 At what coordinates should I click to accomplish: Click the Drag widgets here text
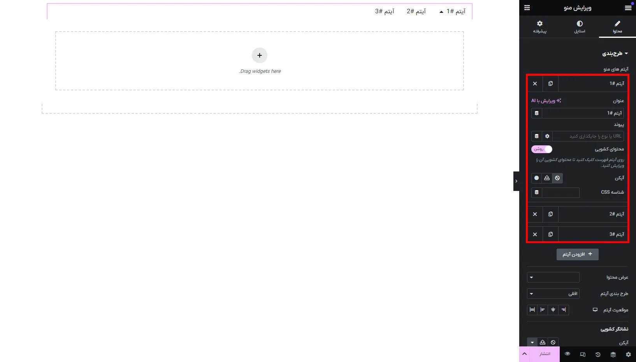click(x=260, y=71)
